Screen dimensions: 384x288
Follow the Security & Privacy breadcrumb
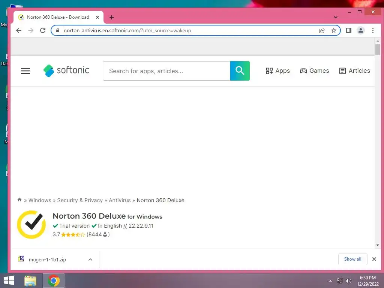click(x=80, y=200)
